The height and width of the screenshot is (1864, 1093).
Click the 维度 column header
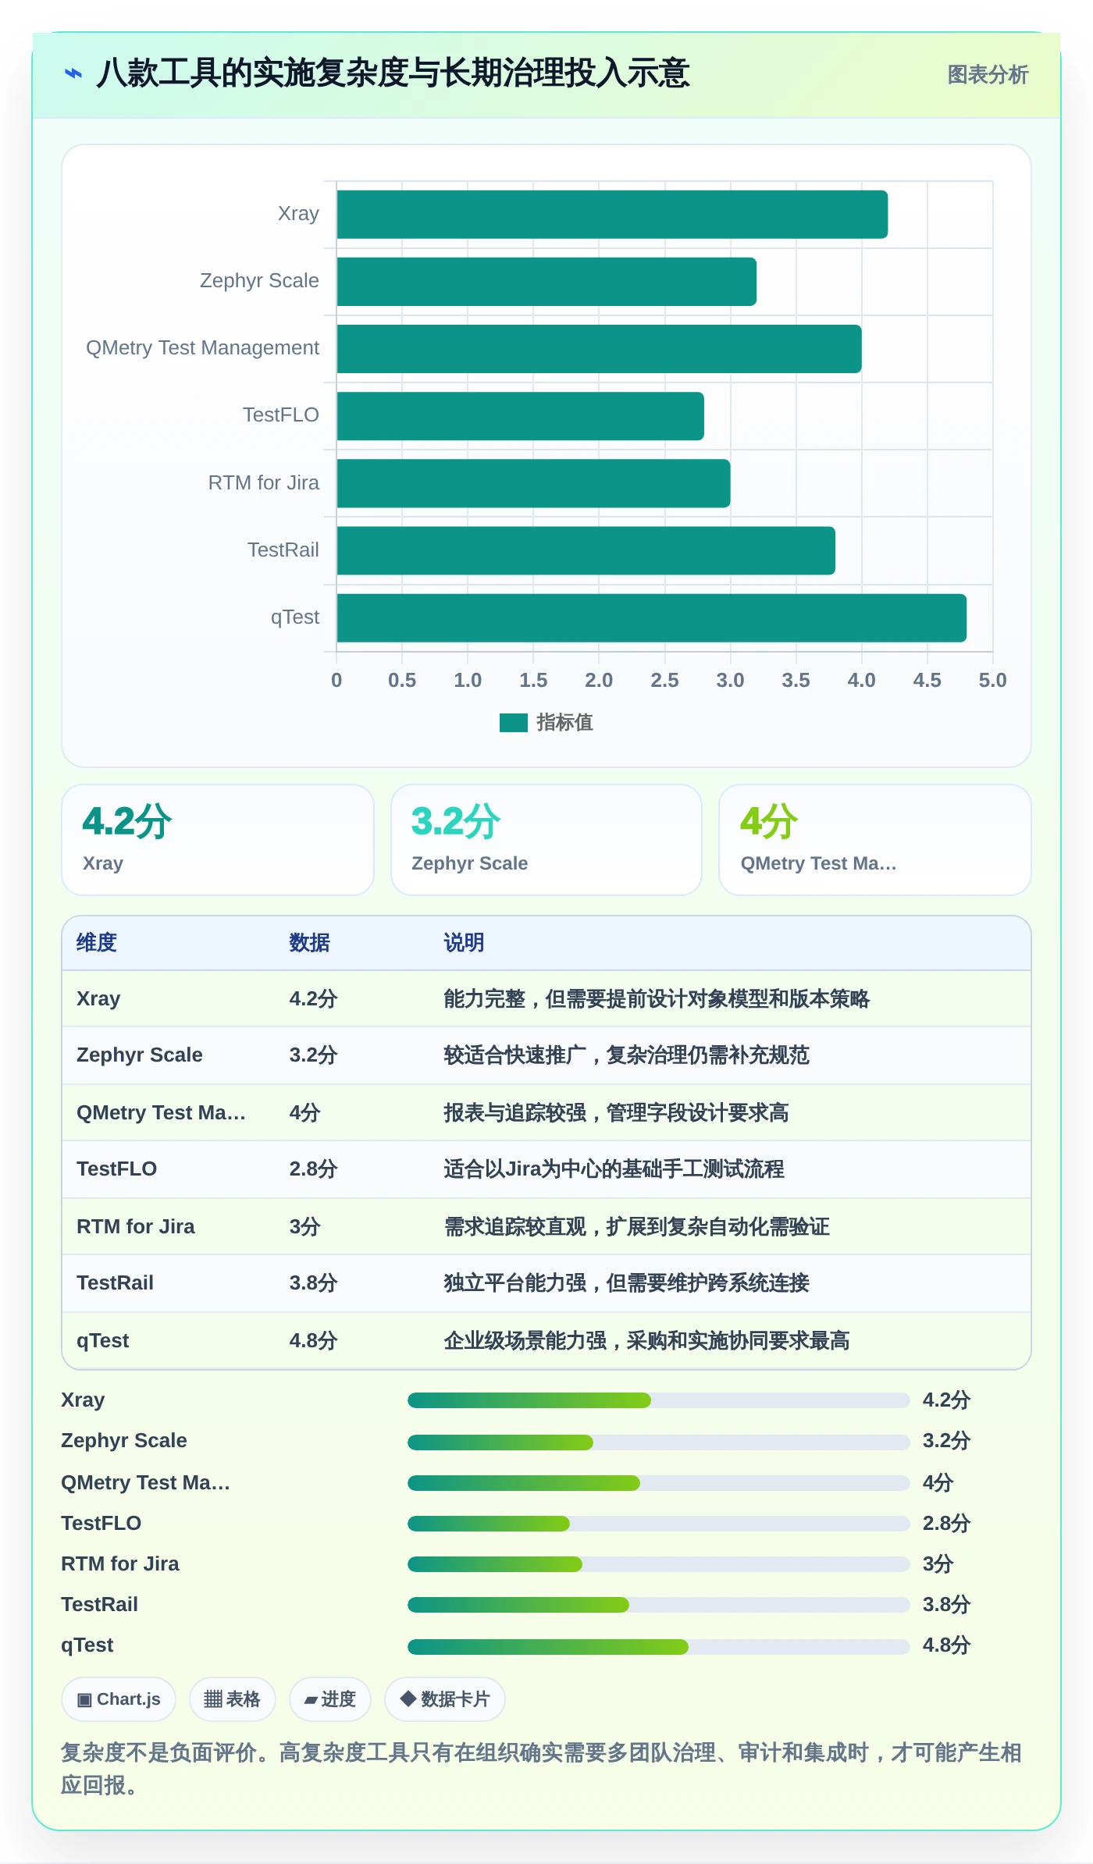[x=97, y=942]
